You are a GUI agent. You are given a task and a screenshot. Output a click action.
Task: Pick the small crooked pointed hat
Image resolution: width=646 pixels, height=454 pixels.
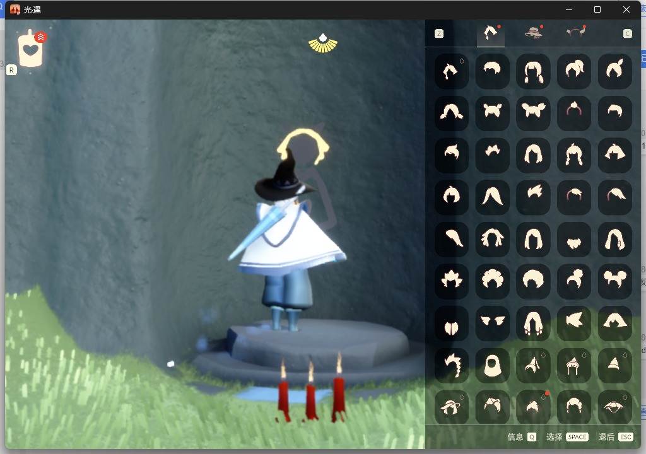click(x=614, y=366)
